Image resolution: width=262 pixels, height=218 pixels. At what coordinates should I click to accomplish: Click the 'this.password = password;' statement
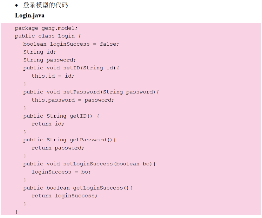point(73,100)
